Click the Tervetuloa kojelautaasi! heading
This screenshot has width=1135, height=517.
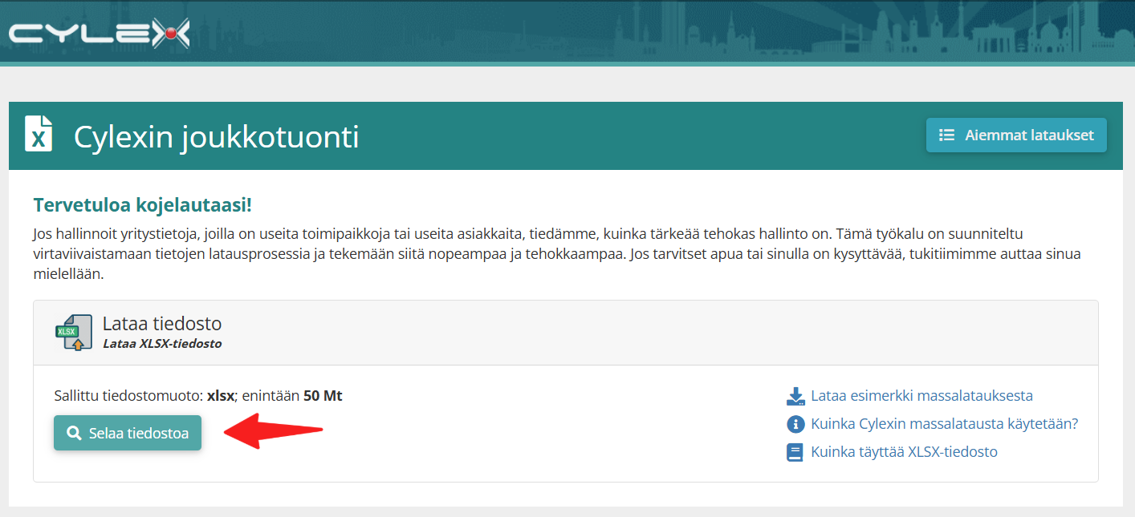[143, 205]
